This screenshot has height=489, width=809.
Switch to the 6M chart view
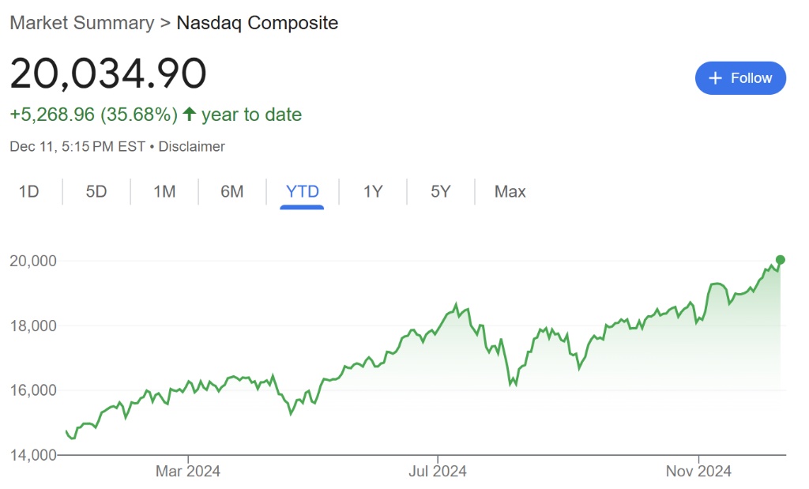232,191
